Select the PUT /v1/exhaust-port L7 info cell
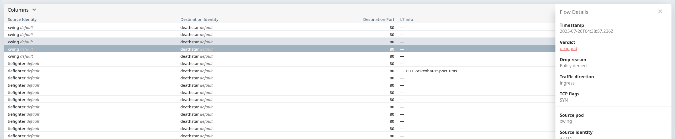 429,71
